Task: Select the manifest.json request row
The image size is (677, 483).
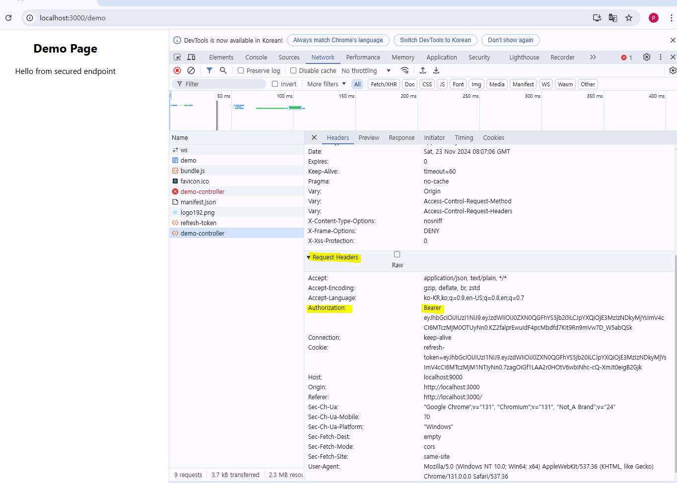Action: 236,202
